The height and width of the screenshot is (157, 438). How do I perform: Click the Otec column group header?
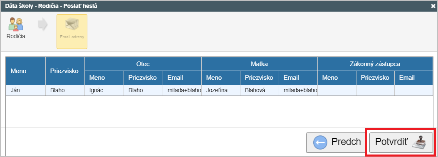point(143,64)
